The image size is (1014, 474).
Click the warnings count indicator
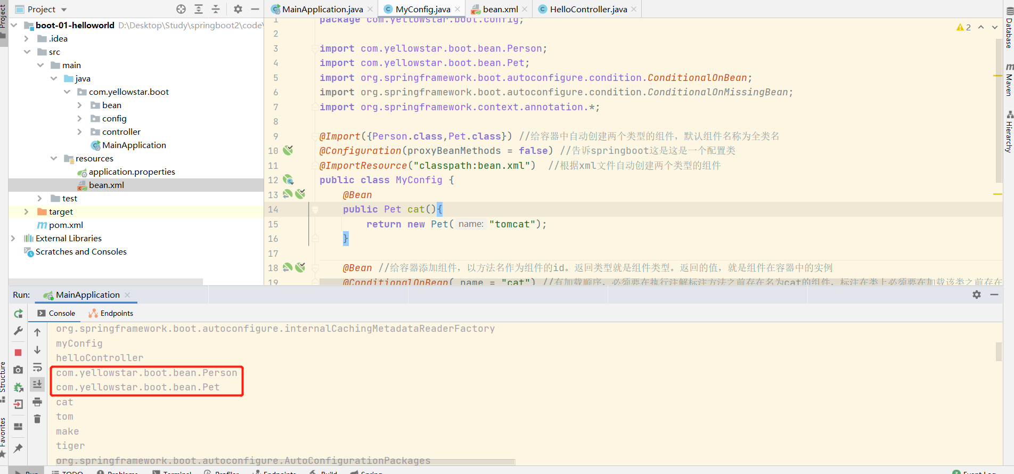(963, 27)
